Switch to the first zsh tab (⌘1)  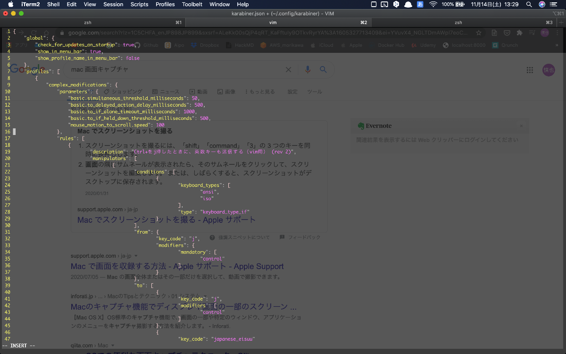click(93, 22)
